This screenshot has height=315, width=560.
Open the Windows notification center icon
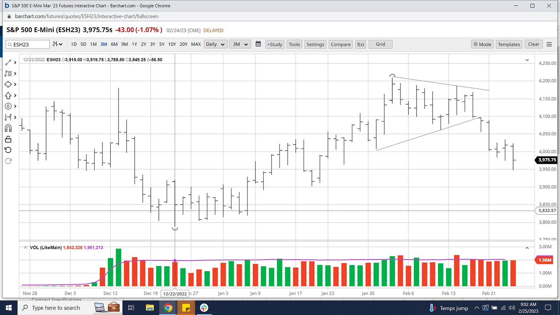point(548,308)
